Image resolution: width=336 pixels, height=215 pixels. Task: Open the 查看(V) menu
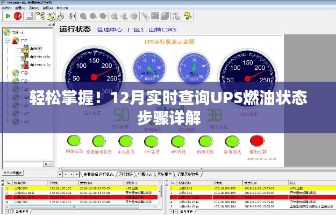tap(20, 8)
